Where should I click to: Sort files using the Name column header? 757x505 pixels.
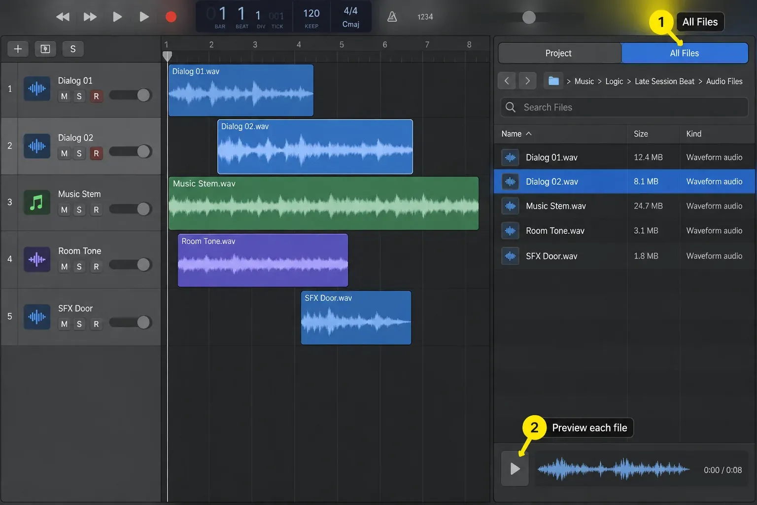coord(516,134)
